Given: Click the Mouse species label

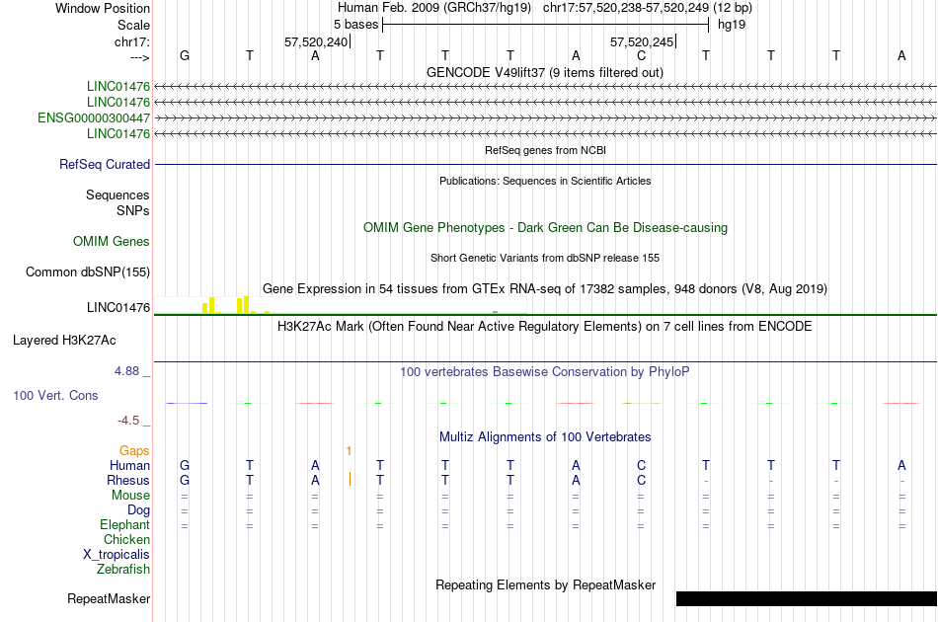Looking at the screenshot, I should (130, 496).
